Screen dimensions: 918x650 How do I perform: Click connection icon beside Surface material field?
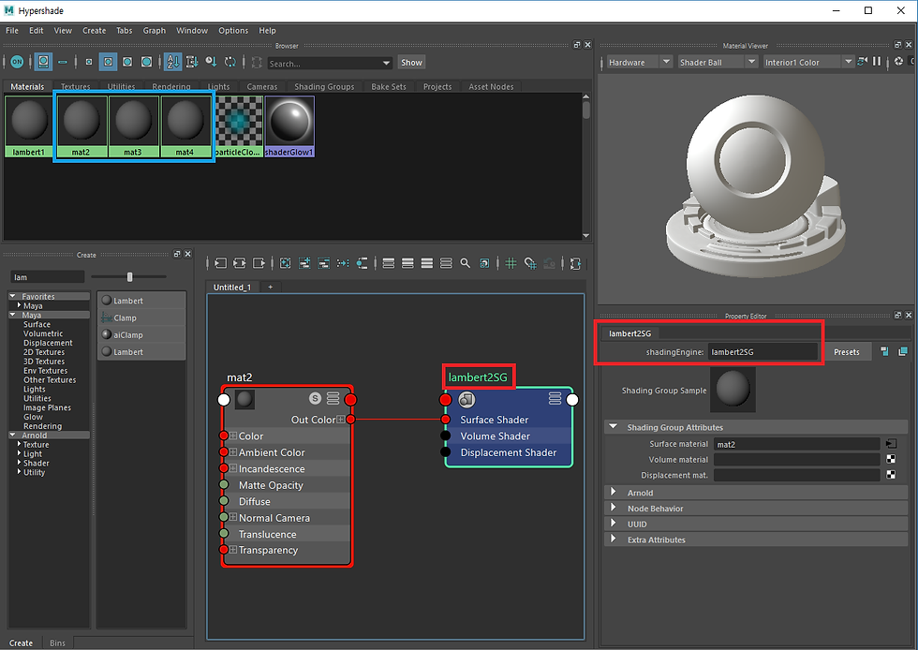pos(891,444)
